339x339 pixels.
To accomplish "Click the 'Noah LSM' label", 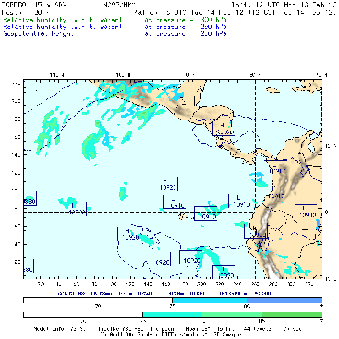I will [198, 329].
